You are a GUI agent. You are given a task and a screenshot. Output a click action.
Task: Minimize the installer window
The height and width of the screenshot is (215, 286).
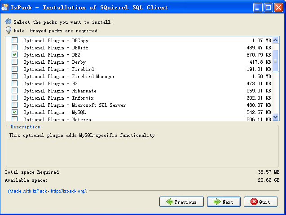coord(257,8)
